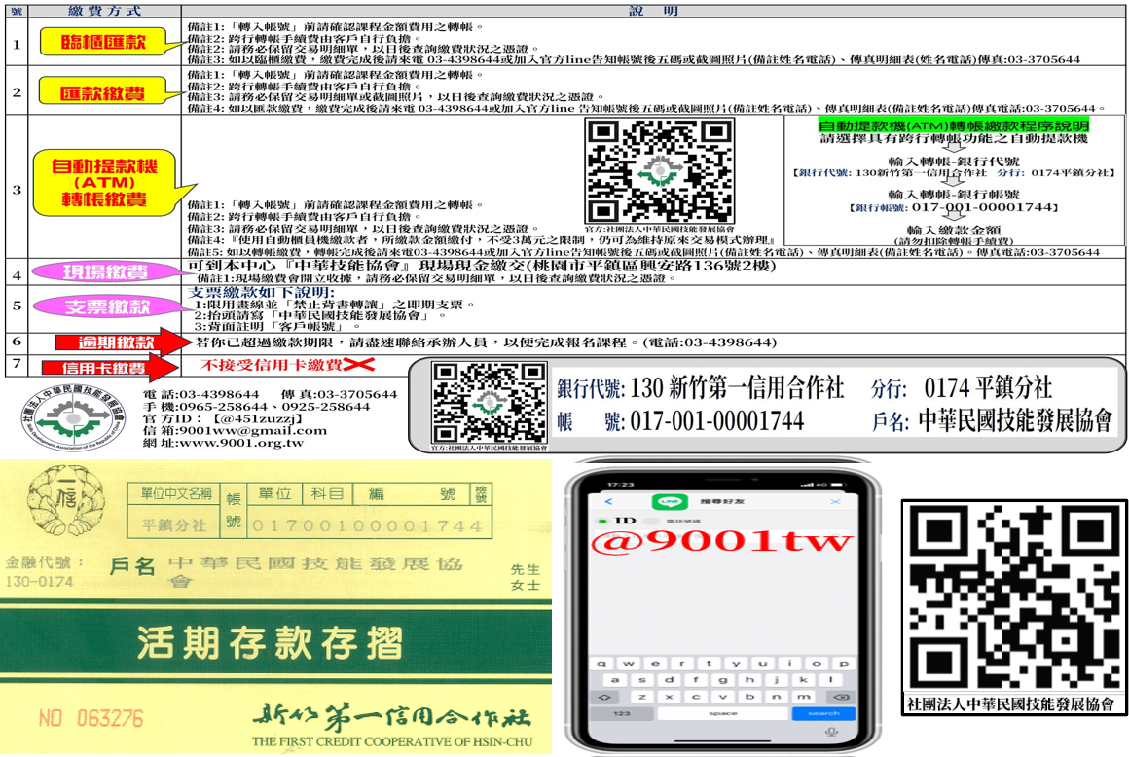The height and width of the screenshot is (757, 1129).
Task: Click the 活期存款存摺 title on the passbook
Action: tap(271, 642)
